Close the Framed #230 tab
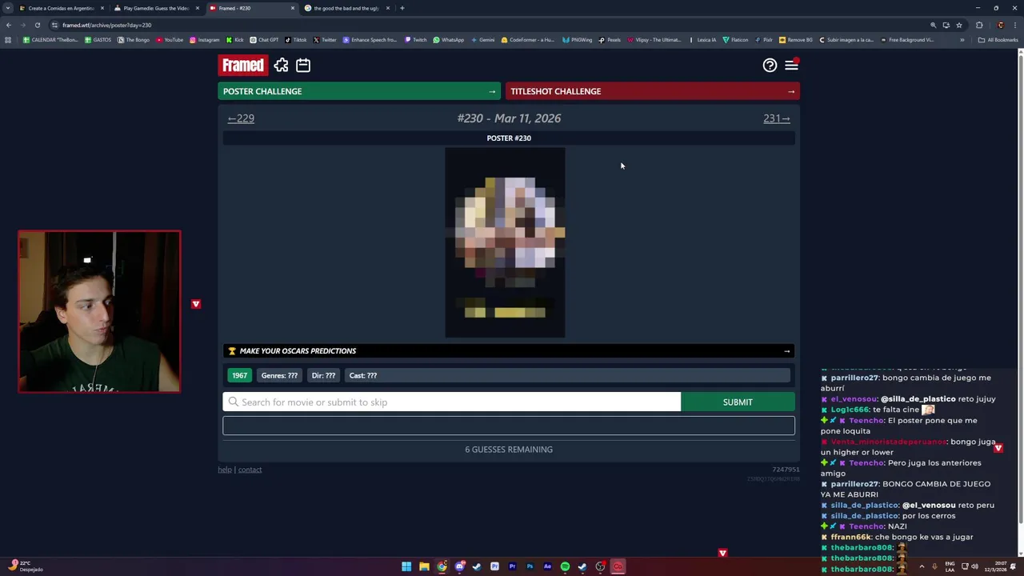Viewport: 1024px width, 576px height. pos(293,8)
